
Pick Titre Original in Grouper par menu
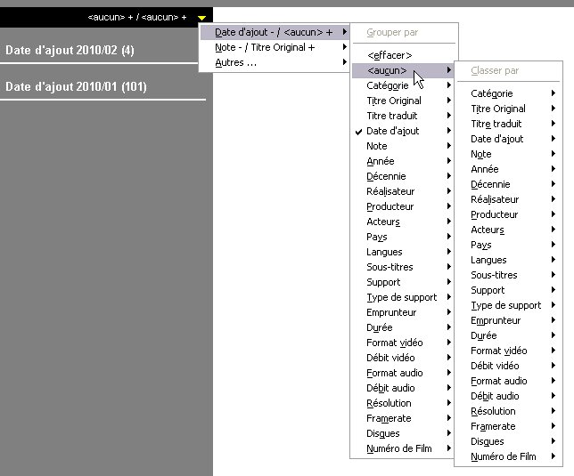(402, 101)
